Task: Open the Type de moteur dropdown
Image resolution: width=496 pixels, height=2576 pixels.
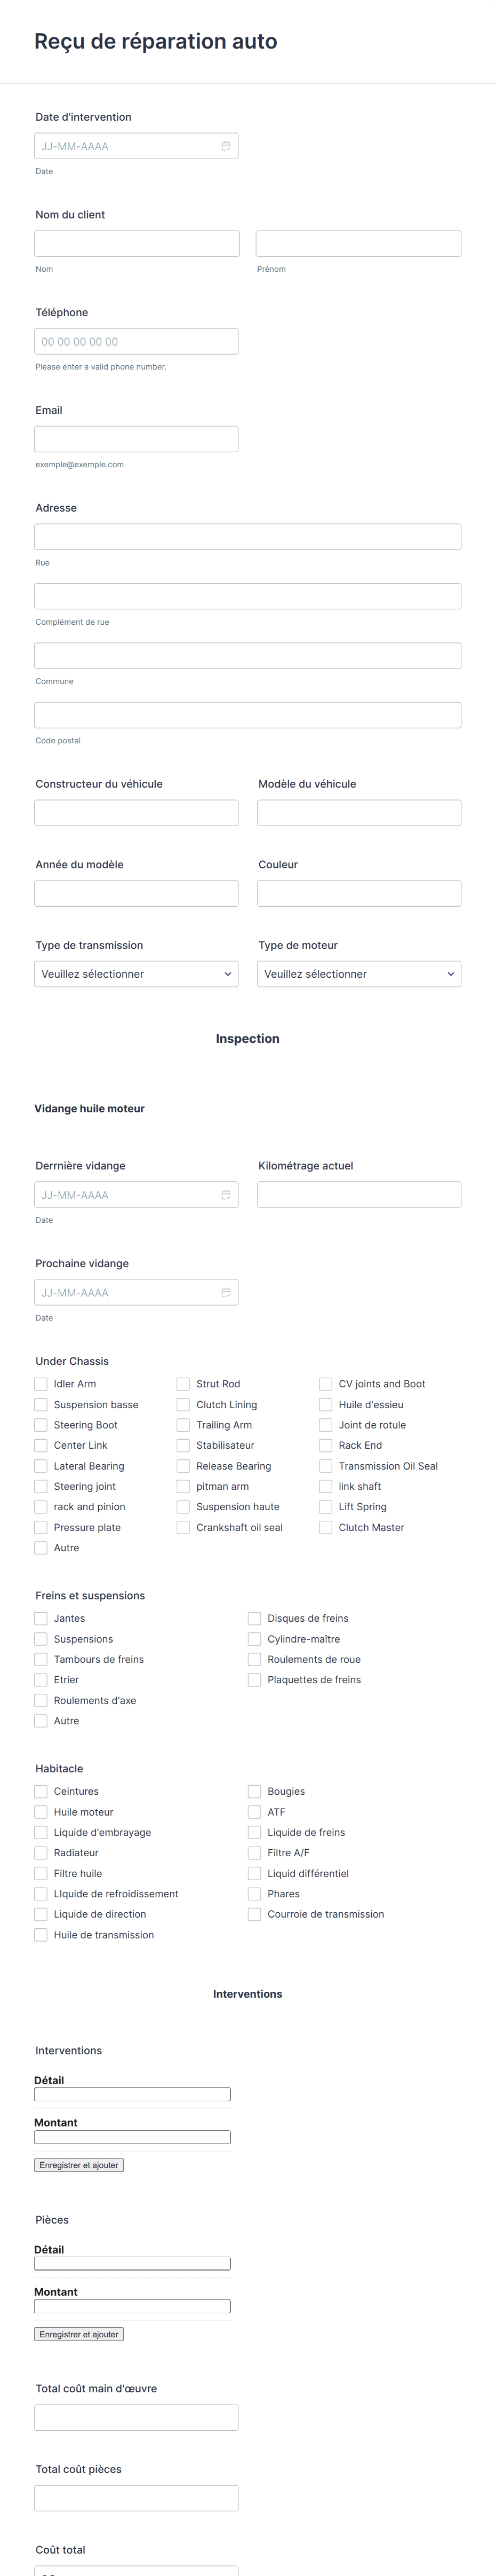Action: point(359,974)
